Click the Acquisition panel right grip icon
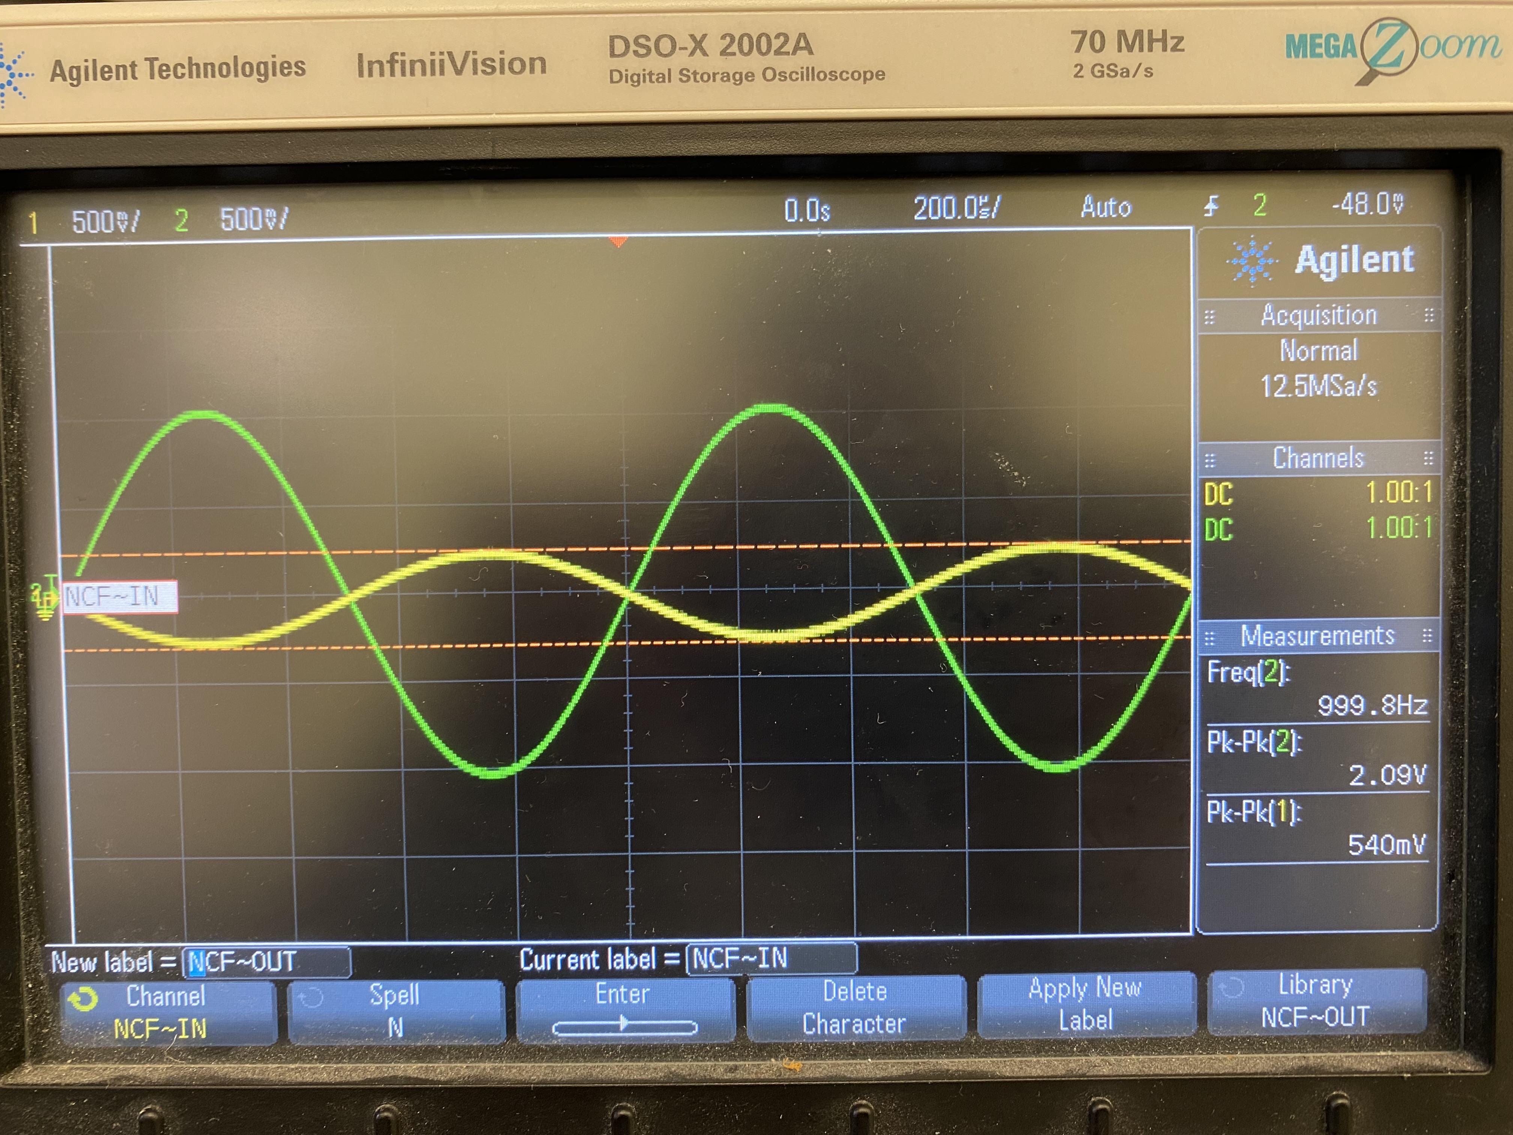 [1428, 315]
